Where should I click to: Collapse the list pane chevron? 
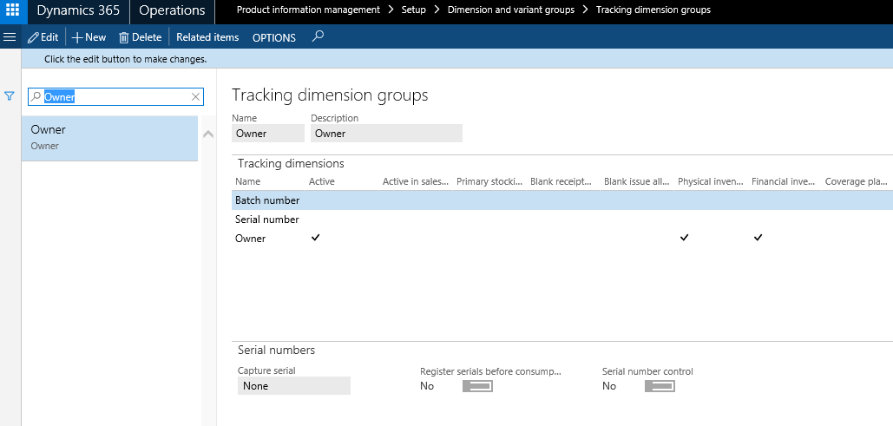click(x=207, y=134)
